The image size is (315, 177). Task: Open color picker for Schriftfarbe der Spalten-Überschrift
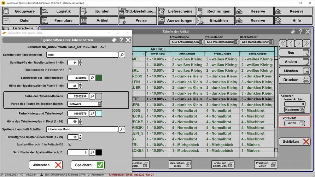tap(92, 153)
